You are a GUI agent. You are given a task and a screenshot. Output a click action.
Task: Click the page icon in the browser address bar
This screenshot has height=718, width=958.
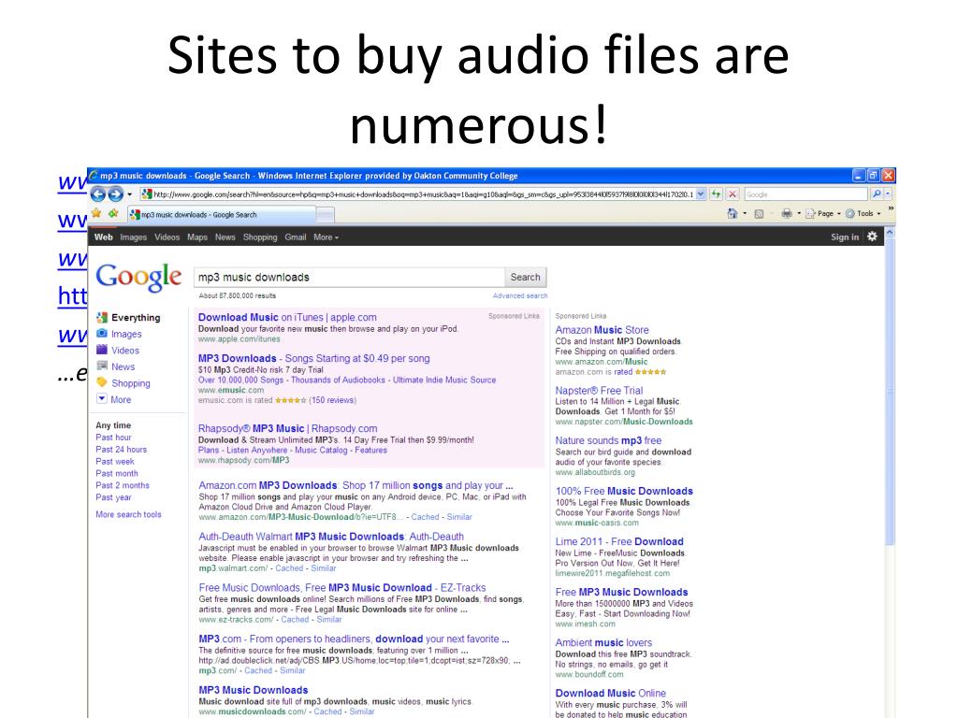[x=147, y=194]
